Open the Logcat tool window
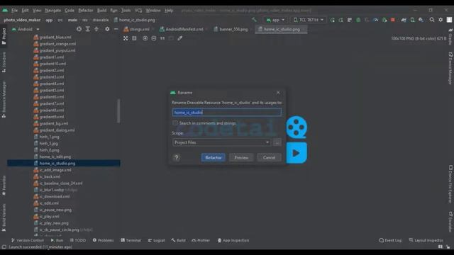This screenshot has height=255, width=454. click(x=156, y=240)
